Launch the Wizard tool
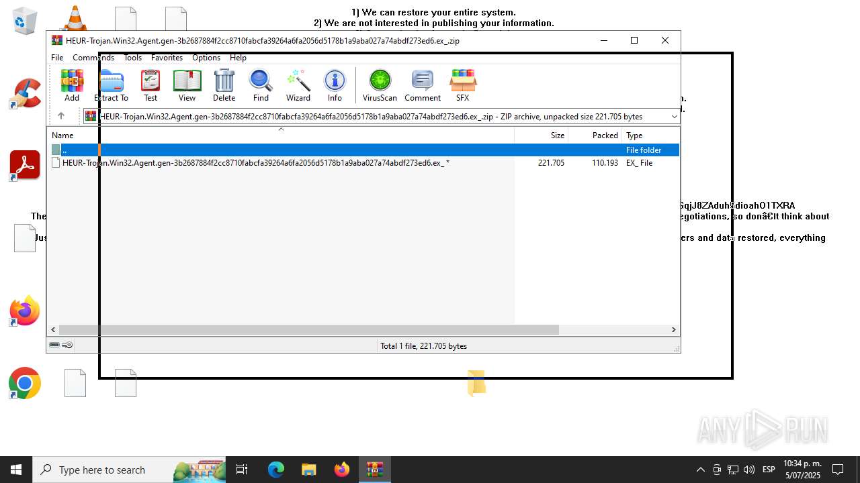The image size is (860, 483). click(x=298, y=85)
